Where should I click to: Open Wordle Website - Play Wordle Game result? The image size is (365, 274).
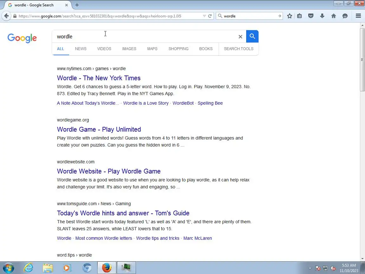109,171
